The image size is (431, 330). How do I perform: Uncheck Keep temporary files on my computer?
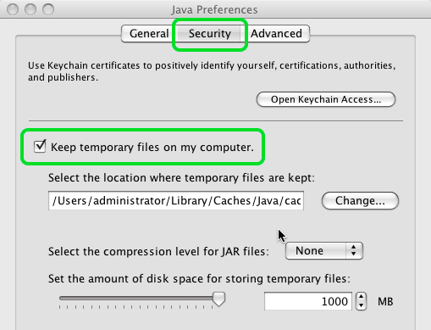click(40, 147)
